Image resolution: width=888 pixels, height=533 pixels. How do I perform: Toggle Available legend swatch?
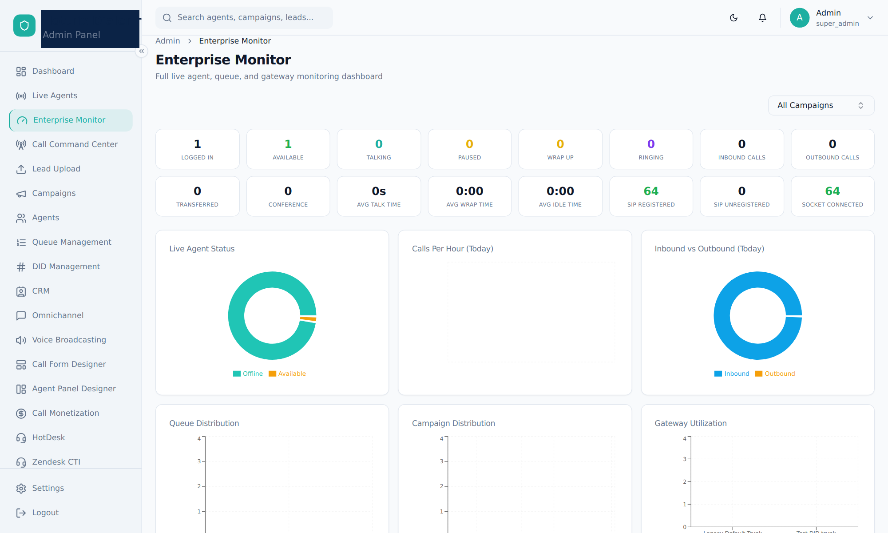click(273, 374)
